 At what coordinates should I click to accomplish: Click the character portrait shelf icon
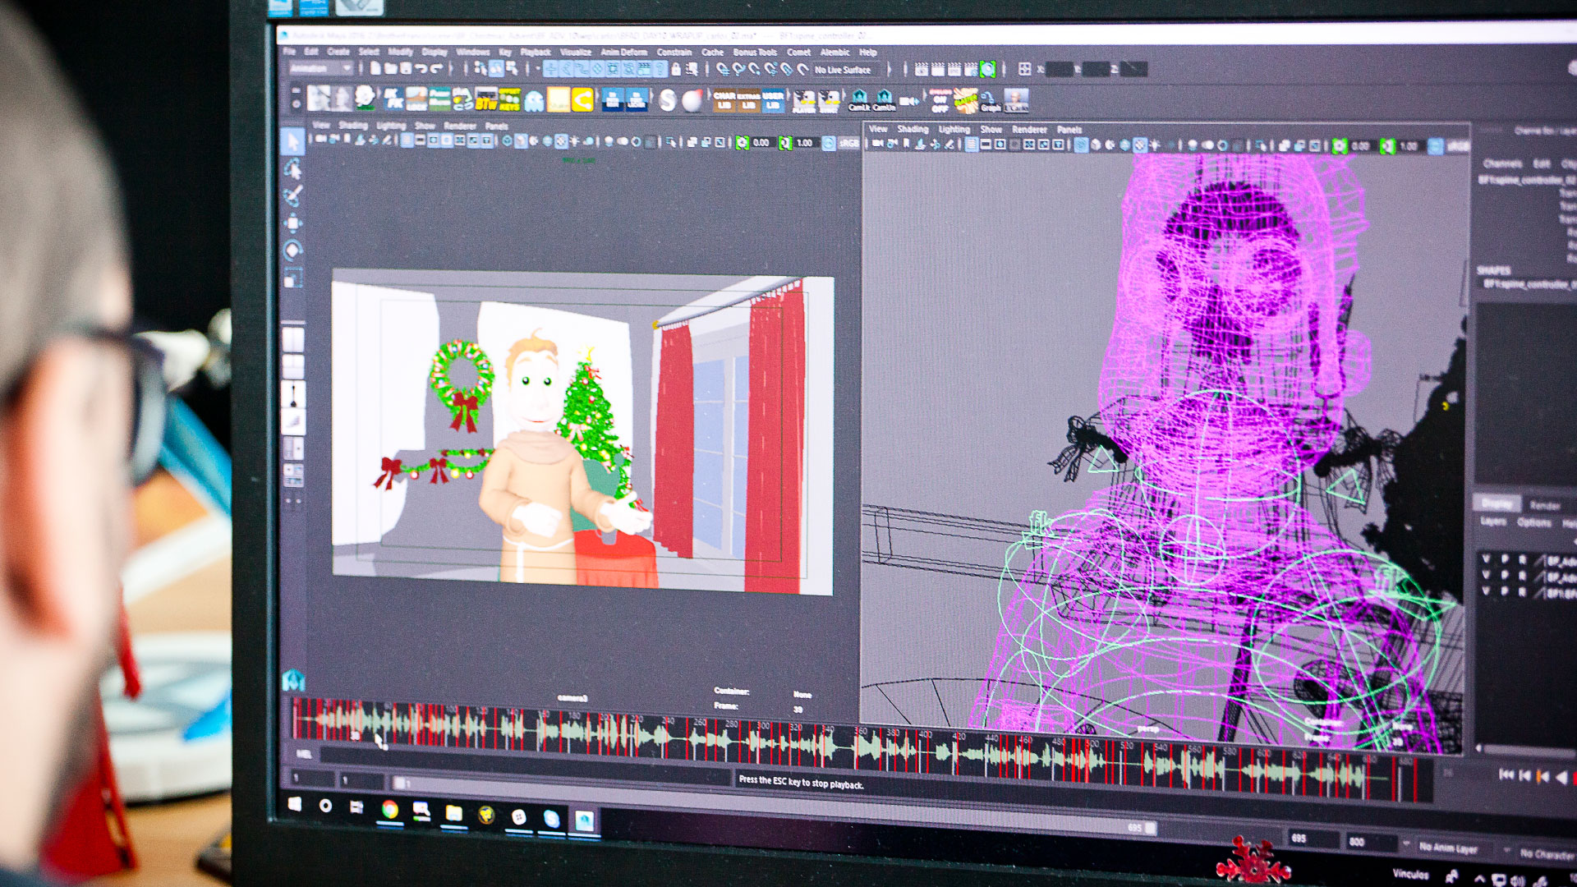tap(1016, 100)
